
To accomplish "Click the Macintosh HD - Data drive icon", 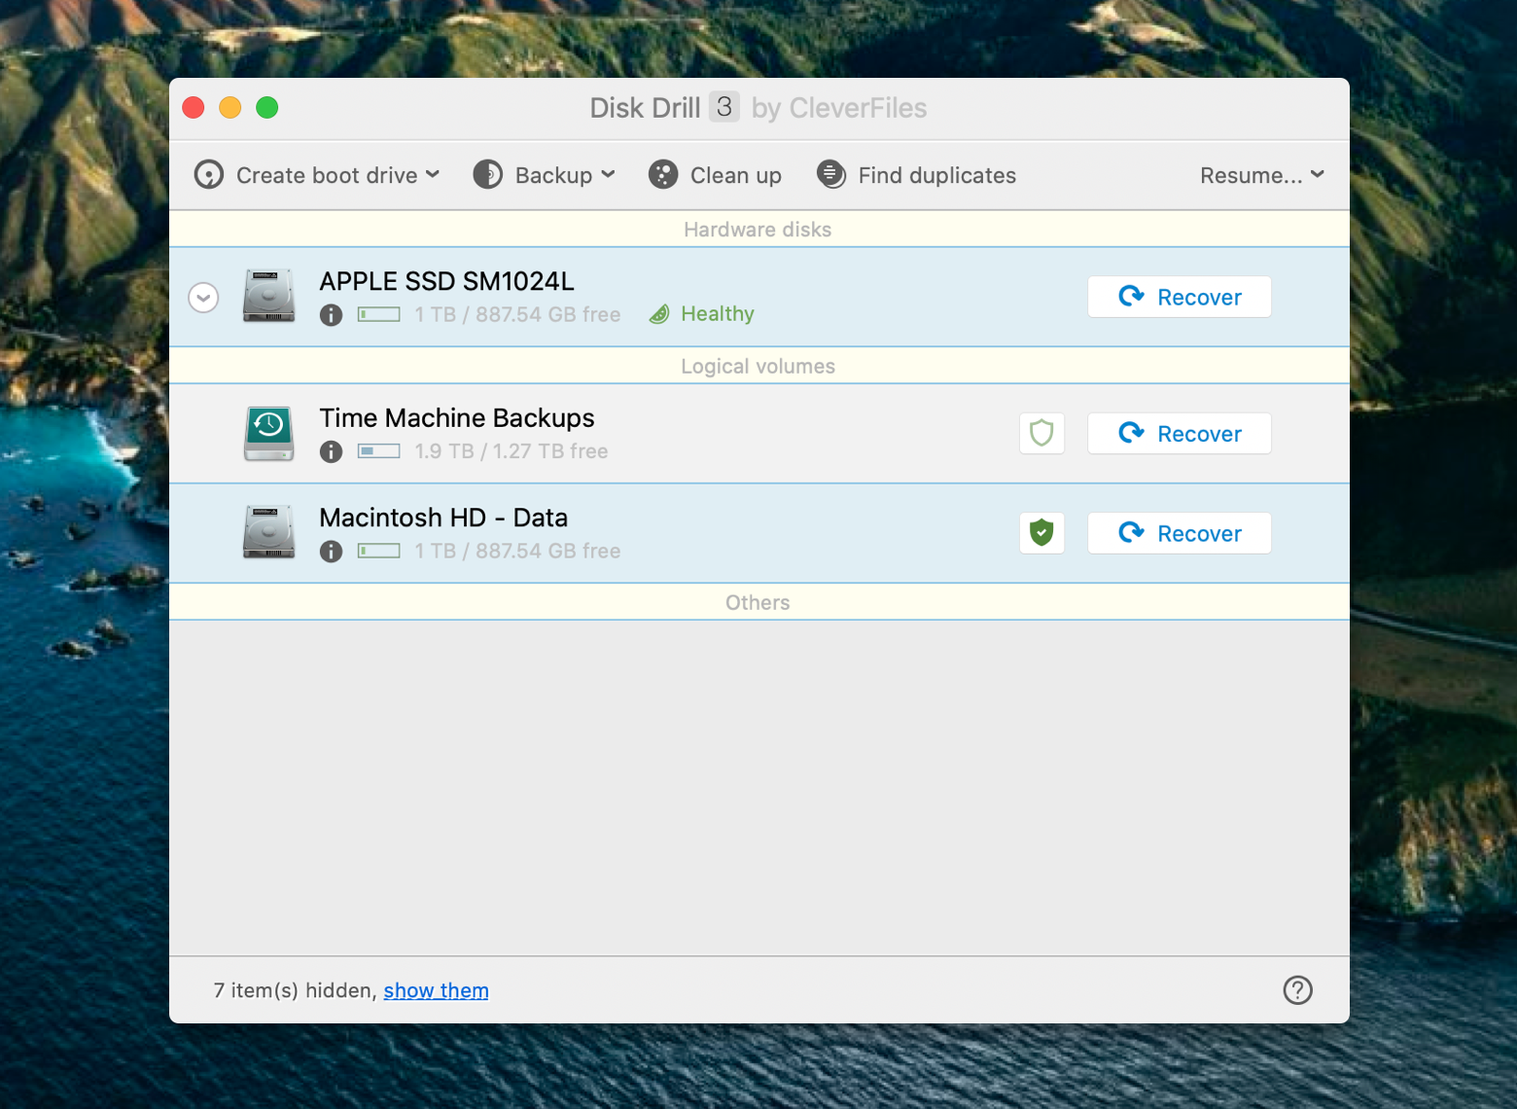I will click(x=268, y=532).
